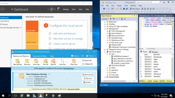Collapse the Management node in Object Explorer
The height and width of the screenshot is (98, 175).
tap(105, 29)
